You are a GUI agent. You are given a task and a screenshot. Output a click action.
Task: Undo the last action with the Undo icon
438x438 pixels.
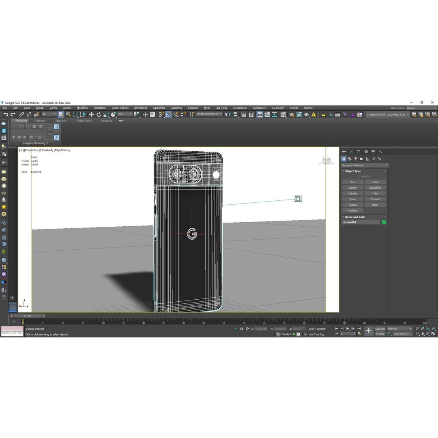tap(6, 114)
